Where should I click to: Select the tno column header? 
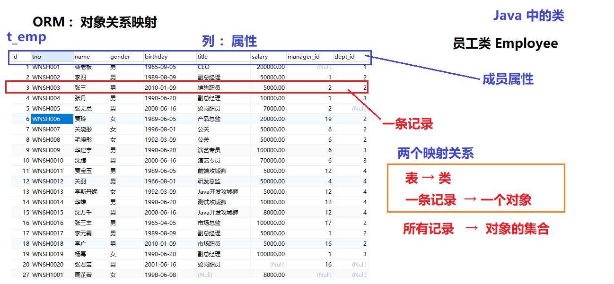tap(52, 57)
